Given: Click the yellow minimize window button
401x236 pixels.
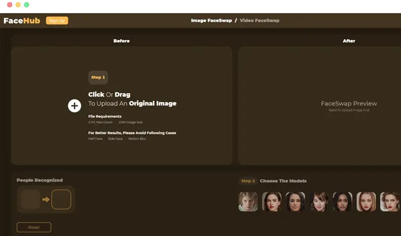Looking at the screenshot, I should (18, 5).
